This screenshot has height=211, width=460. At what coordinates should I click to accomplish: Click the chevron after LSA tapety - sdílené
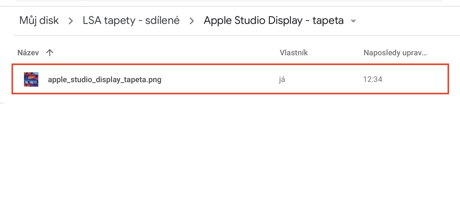pyautogui.click(x=192, y=21)
